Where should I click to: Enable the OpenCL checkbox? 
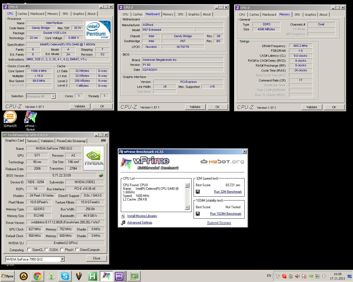(x=29, y=250)
